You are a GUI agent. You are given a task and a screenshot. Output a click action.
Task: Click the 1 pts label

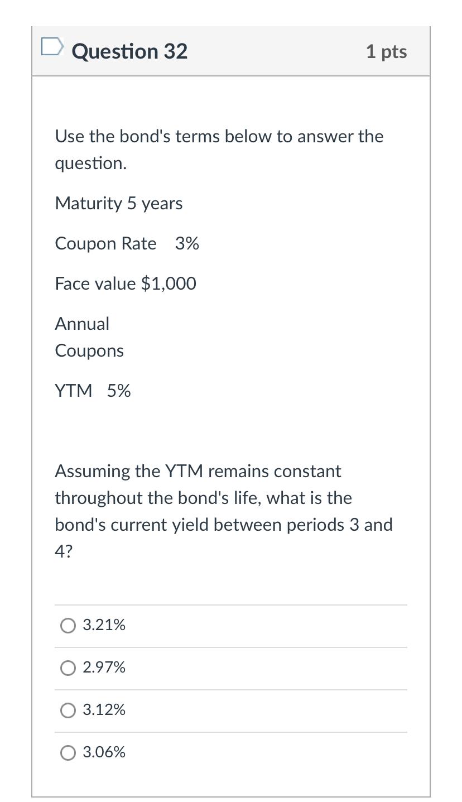[386, 51]
